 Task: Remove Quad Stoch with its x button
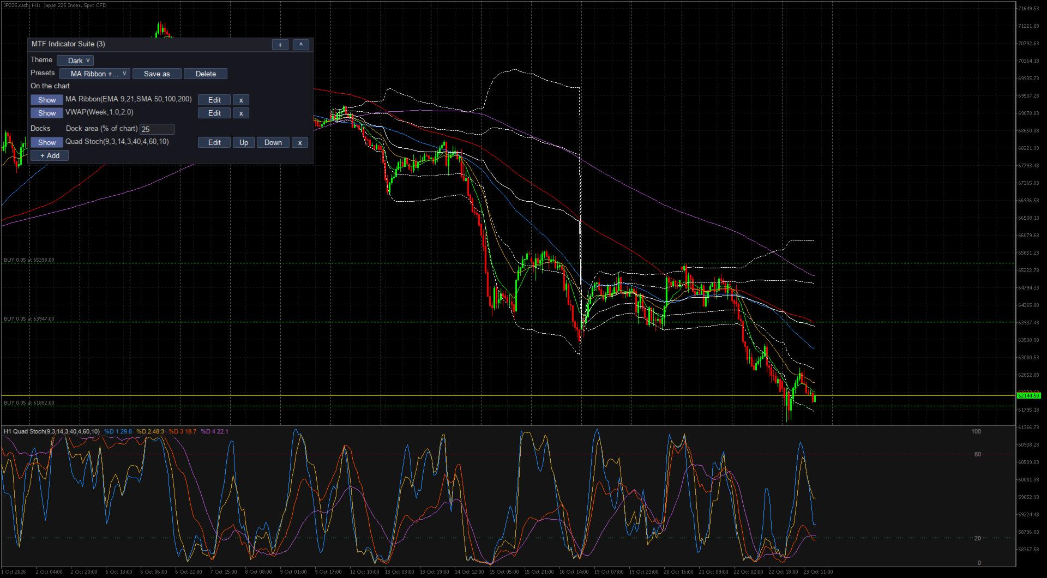click(300, 142)
